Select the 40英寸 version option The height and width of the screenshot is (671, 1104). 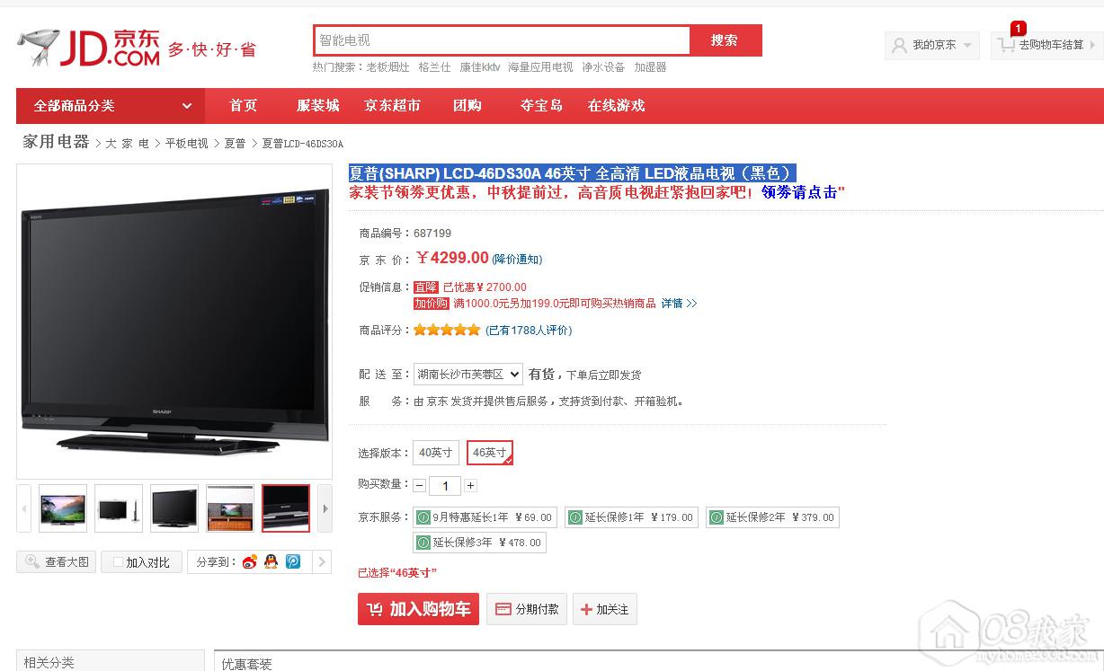[x=436, y=453]
